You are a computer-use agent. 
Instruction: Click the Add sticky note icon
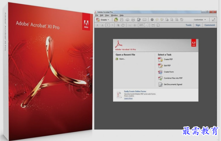[x=157, y=20]
